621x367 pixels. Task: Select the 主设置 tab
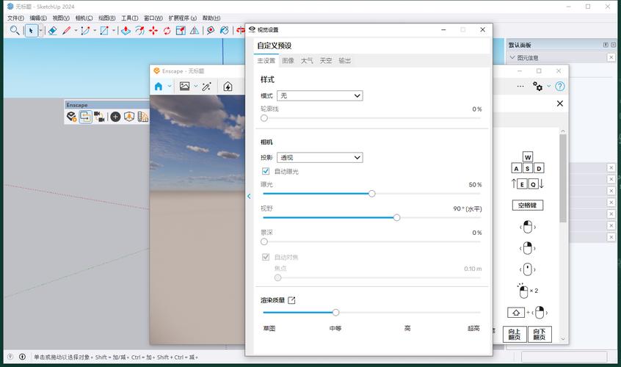[266, 61]
